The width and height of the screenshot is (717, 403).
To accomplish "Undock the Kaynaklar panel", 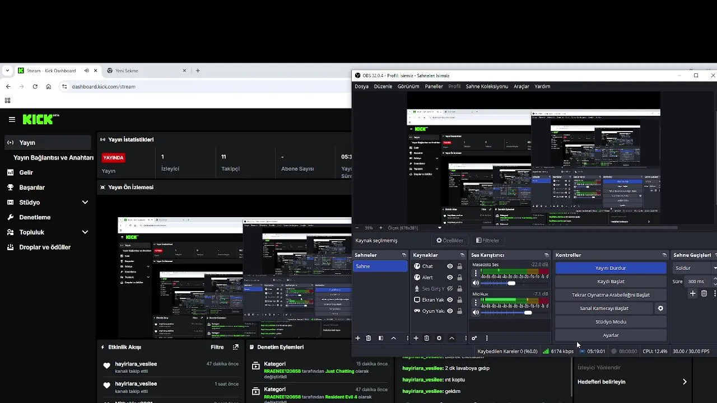I will click(x=463, y=255).
